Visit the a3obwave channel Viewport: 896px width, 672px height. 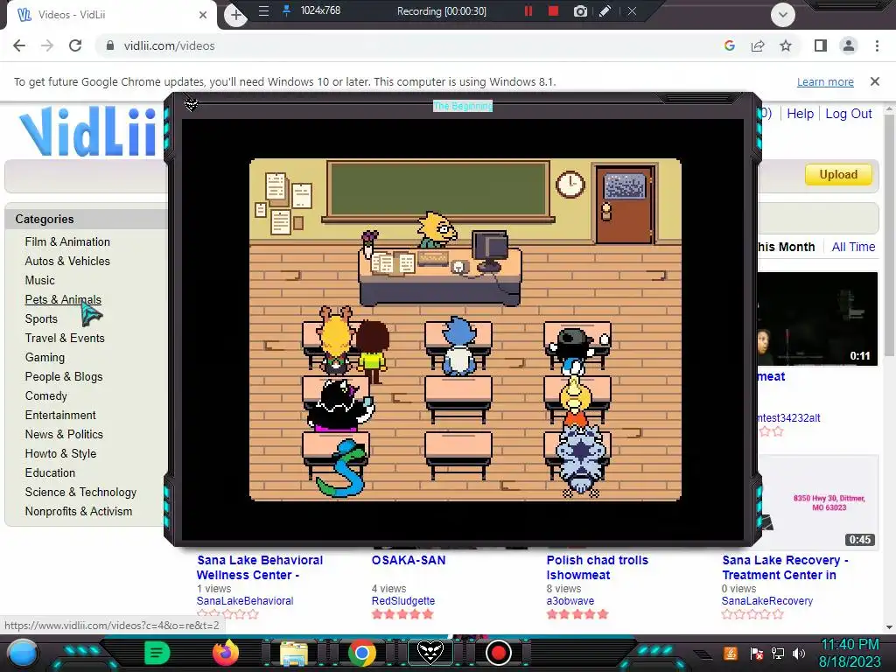tap(570, 601)
